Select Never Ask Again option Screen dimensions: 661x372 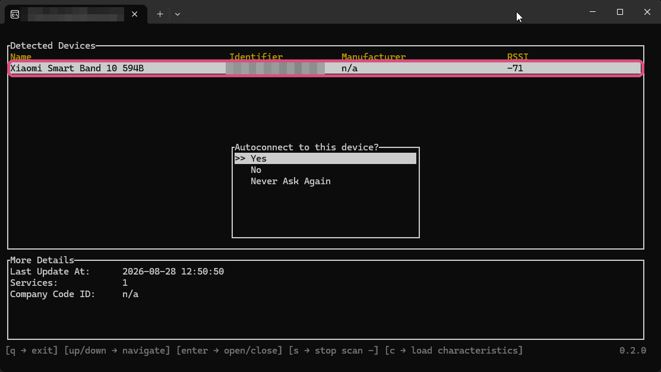coord(290,181)
